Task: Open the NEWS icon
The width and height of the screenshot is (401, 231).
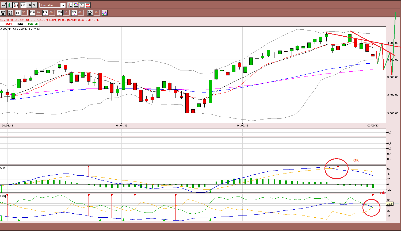Action: [x=88, y=5]
